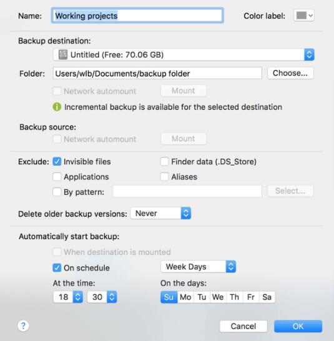Select Th day button
The width and height of the screenshot is (334, 341).
pyautogui.click(x=234, y=297)
